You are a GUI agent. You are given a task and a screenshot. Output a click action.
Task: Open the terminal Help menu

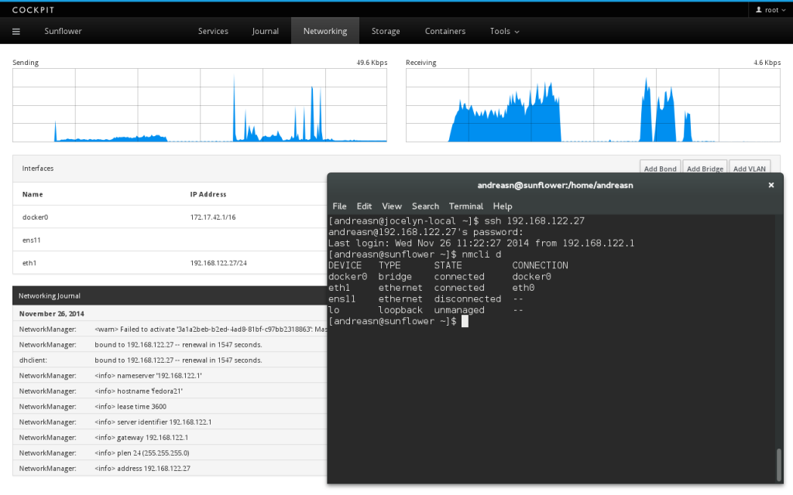pos(503,207)
